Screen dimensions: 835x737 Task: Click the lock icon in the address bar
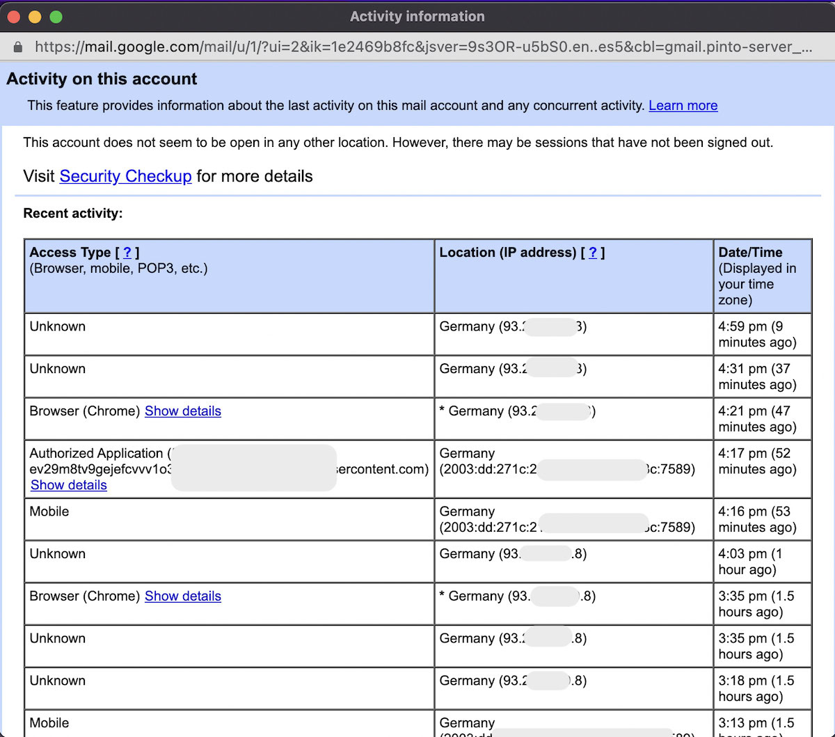click(x=18, y=47)
